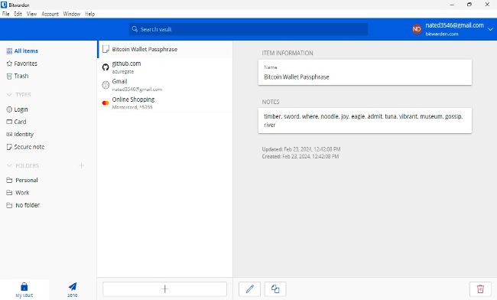Switch to Send tab
The image size is (497, 300).
[73, 290]
